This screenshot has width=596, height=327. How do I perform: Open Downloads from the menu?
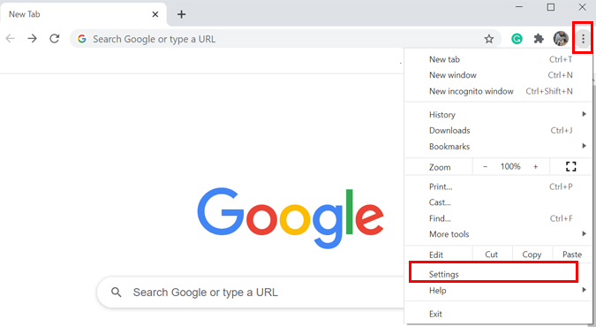click(x=498, y=131)
